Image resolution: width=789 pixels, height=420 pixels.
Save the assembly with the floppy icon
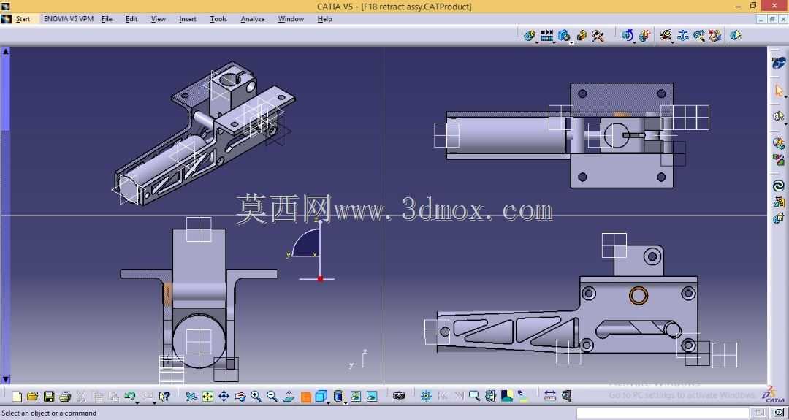click(49, 397)
